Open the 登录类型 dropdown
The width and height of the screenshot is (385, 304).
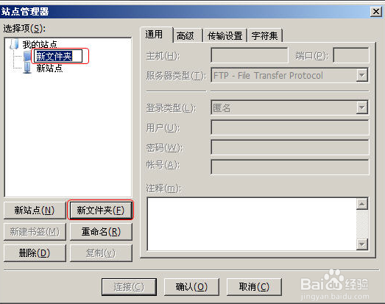coord(290,107)
